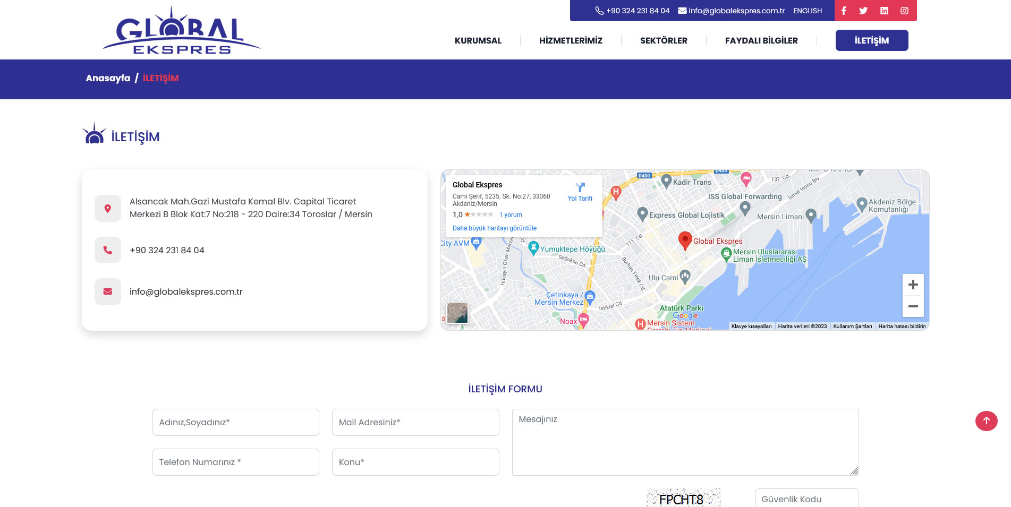
Task: Click the Mersin Limanı map pin
Action: [x=811, y=215]
